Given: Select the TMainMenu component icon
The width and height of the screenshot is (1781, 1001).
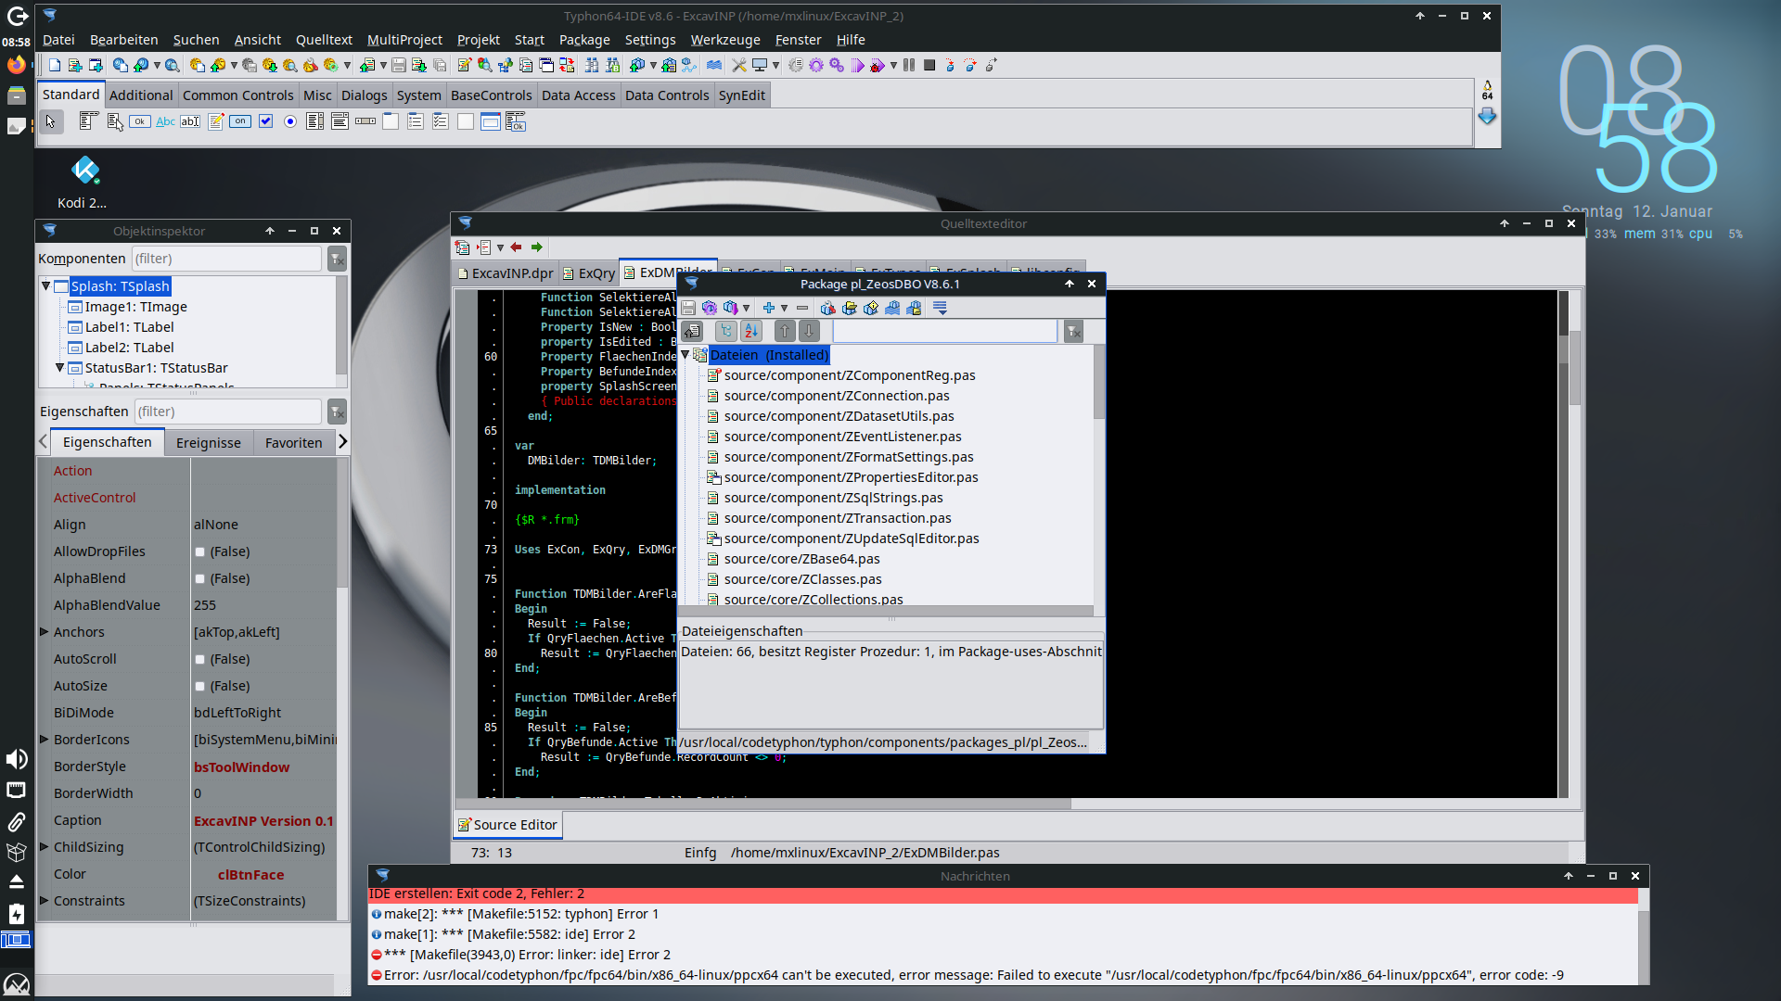Looking at the screenshot, I should click(x=89, y=121).
